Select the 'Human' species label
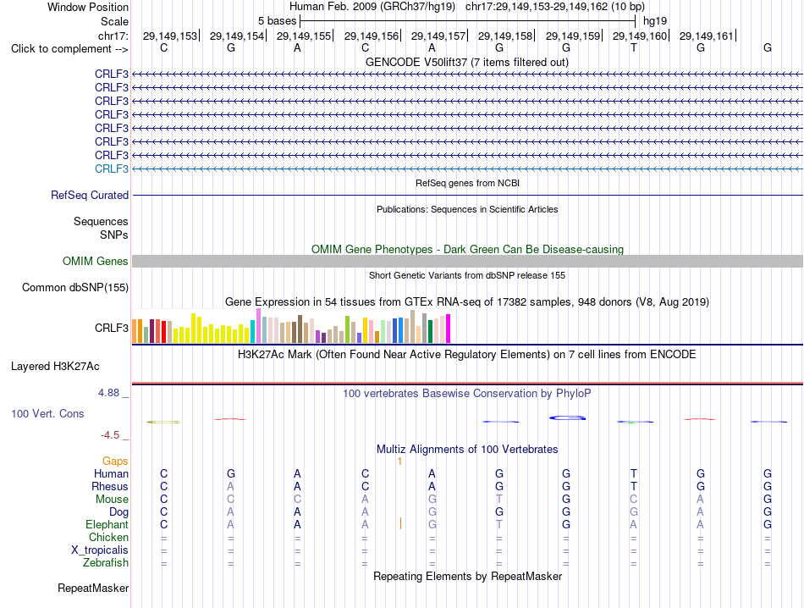 (x=111, y=473)
